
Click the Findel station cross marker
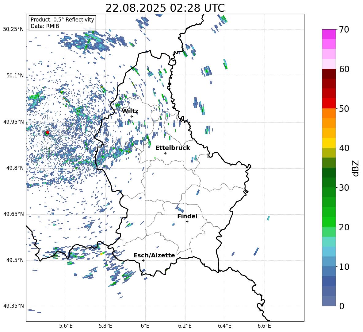click(187, 222)
